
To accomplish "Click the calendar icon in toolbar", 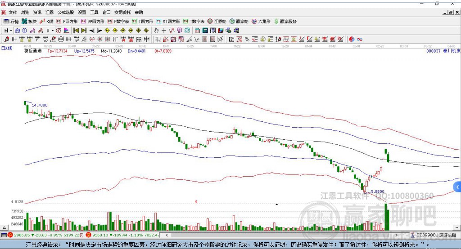I will click(x=197, y=31).
